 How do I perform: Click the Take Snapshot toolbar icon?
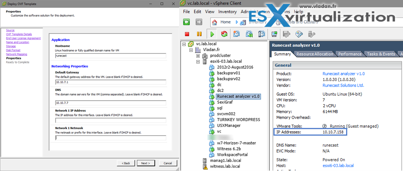[236, 34]
